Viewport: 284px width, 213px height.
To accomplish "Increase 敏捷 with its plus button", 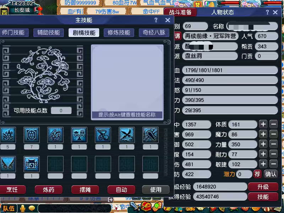I will (x=263, y=164).
